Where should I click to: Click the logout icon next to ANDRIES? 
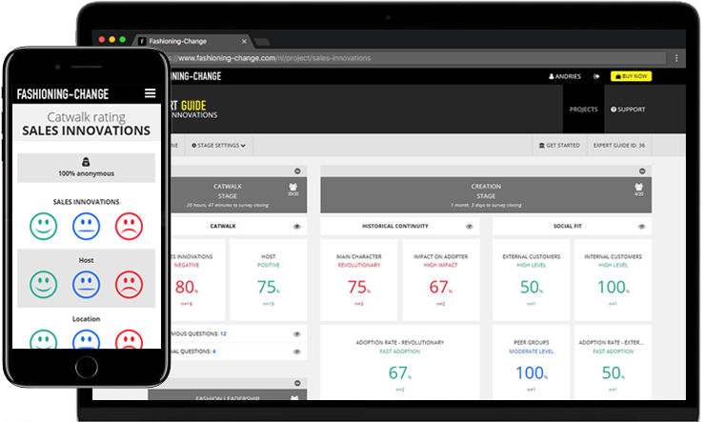(x=596, y=76)
